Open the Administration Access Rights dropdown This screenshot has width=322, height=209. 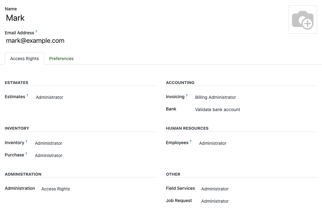(97, 189)
